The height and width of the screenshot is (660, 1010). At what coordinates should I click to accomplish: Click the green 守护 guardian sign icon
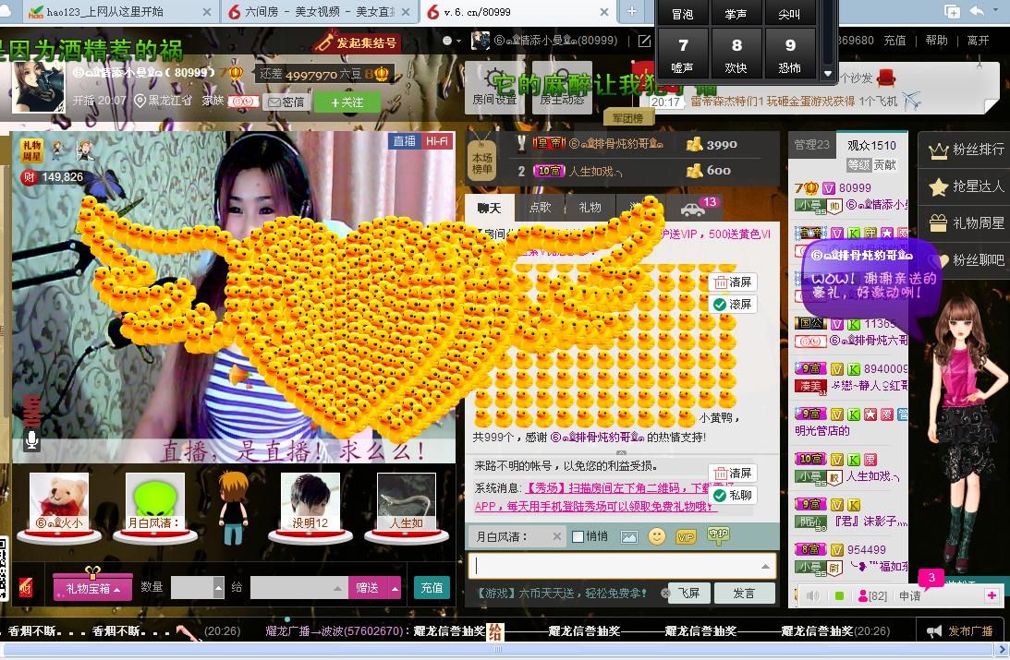(x=718, y=535)
